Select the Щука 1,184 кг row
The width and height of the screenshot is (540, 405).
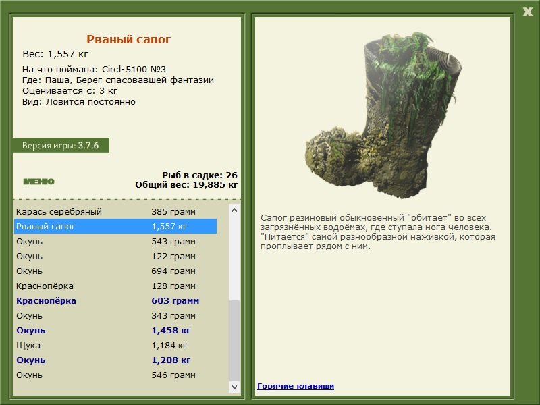(x=115, y=345)
